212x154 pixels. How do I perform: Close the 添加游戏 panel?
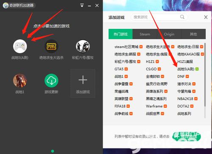tap(206, 17)
